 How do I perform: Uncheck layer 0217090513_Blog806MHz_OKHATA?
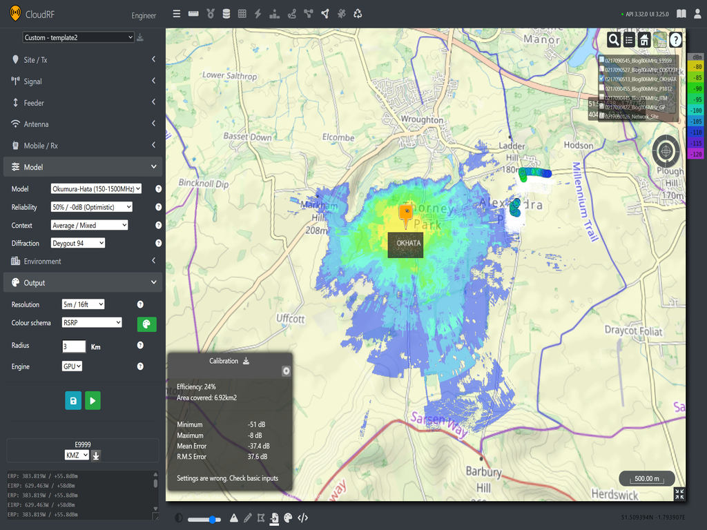[601, 79]
